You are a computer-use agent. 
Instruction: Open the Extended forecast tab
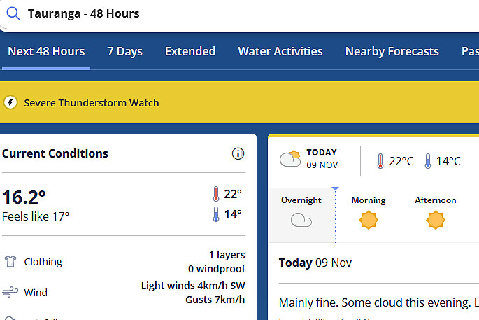[x=190, y=51]
